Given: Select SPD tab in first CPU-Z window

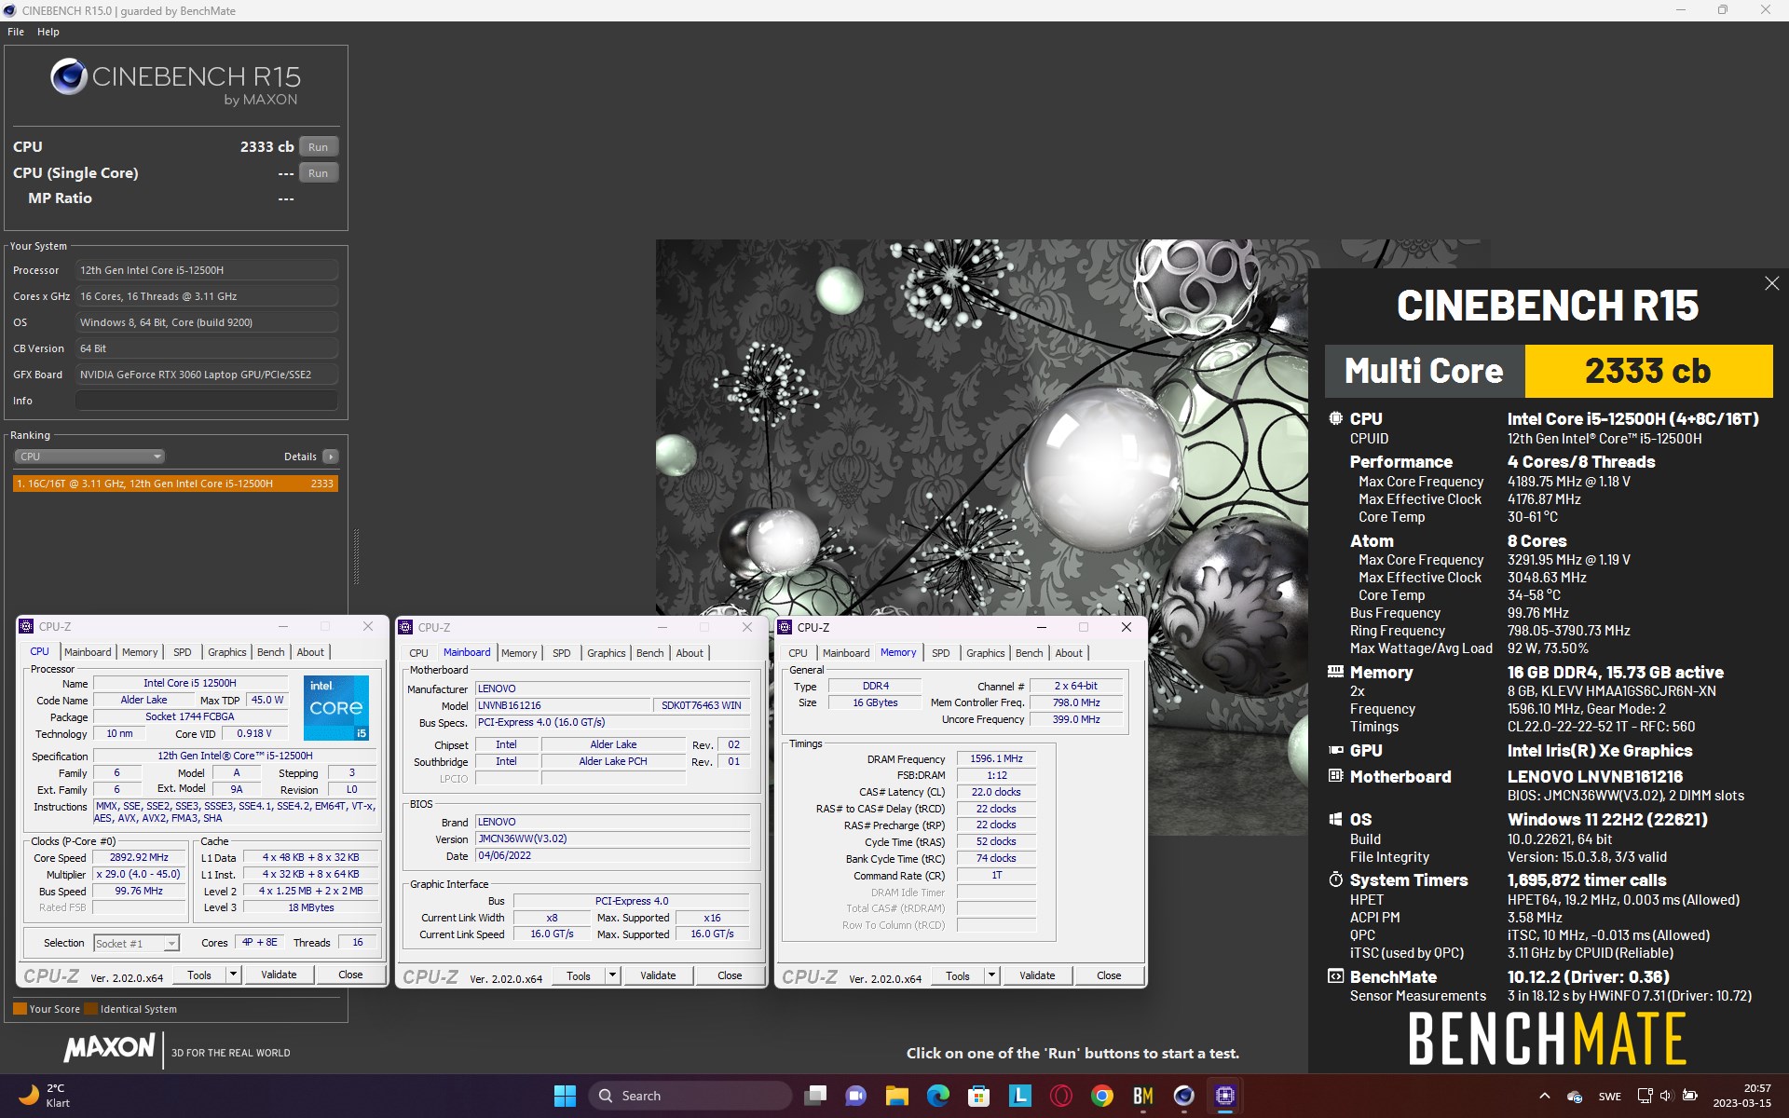Looking at the screenshot, I should 183,652.
